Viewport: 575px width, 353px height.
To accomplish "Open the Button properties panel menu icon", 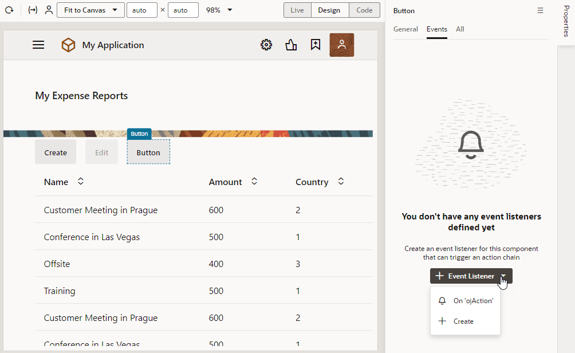I will click(x=540, y=11).
